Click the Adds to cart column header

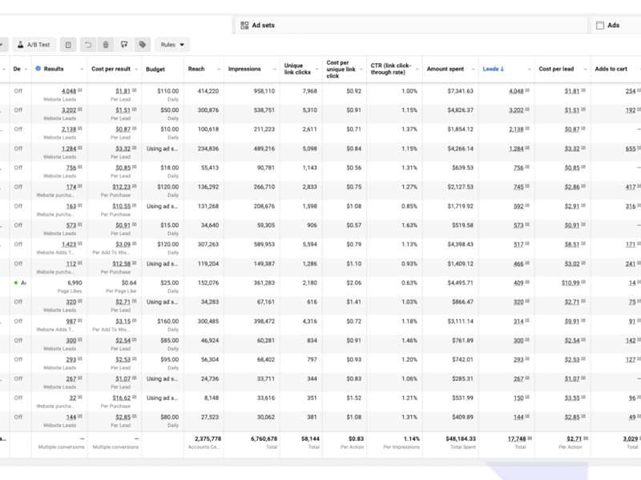click(611, 69)
